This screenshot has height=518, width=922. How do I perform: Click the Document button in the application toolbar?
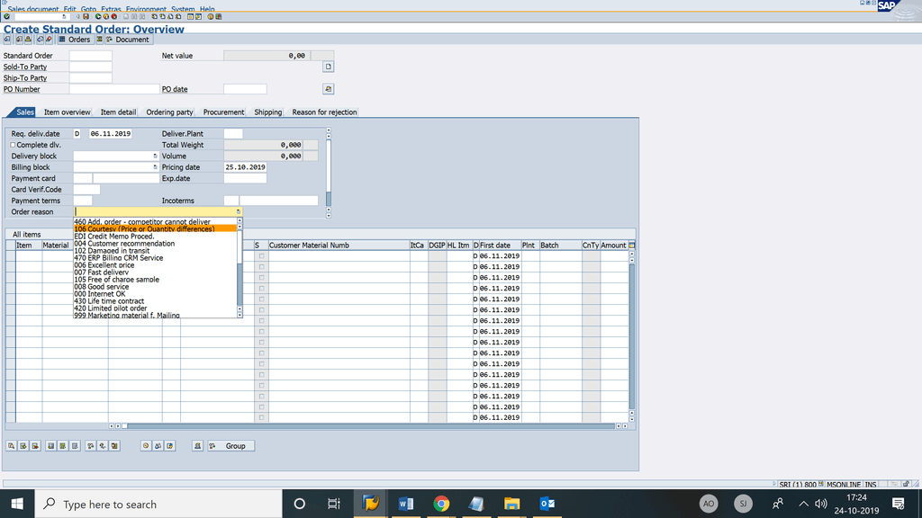pyautogui.click(x=129, y=40)
